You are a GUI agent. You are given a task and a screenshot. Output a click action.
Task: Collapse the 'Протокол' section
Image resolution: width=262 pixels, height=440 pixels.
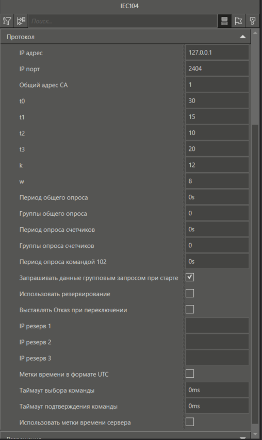coord(242,37)
